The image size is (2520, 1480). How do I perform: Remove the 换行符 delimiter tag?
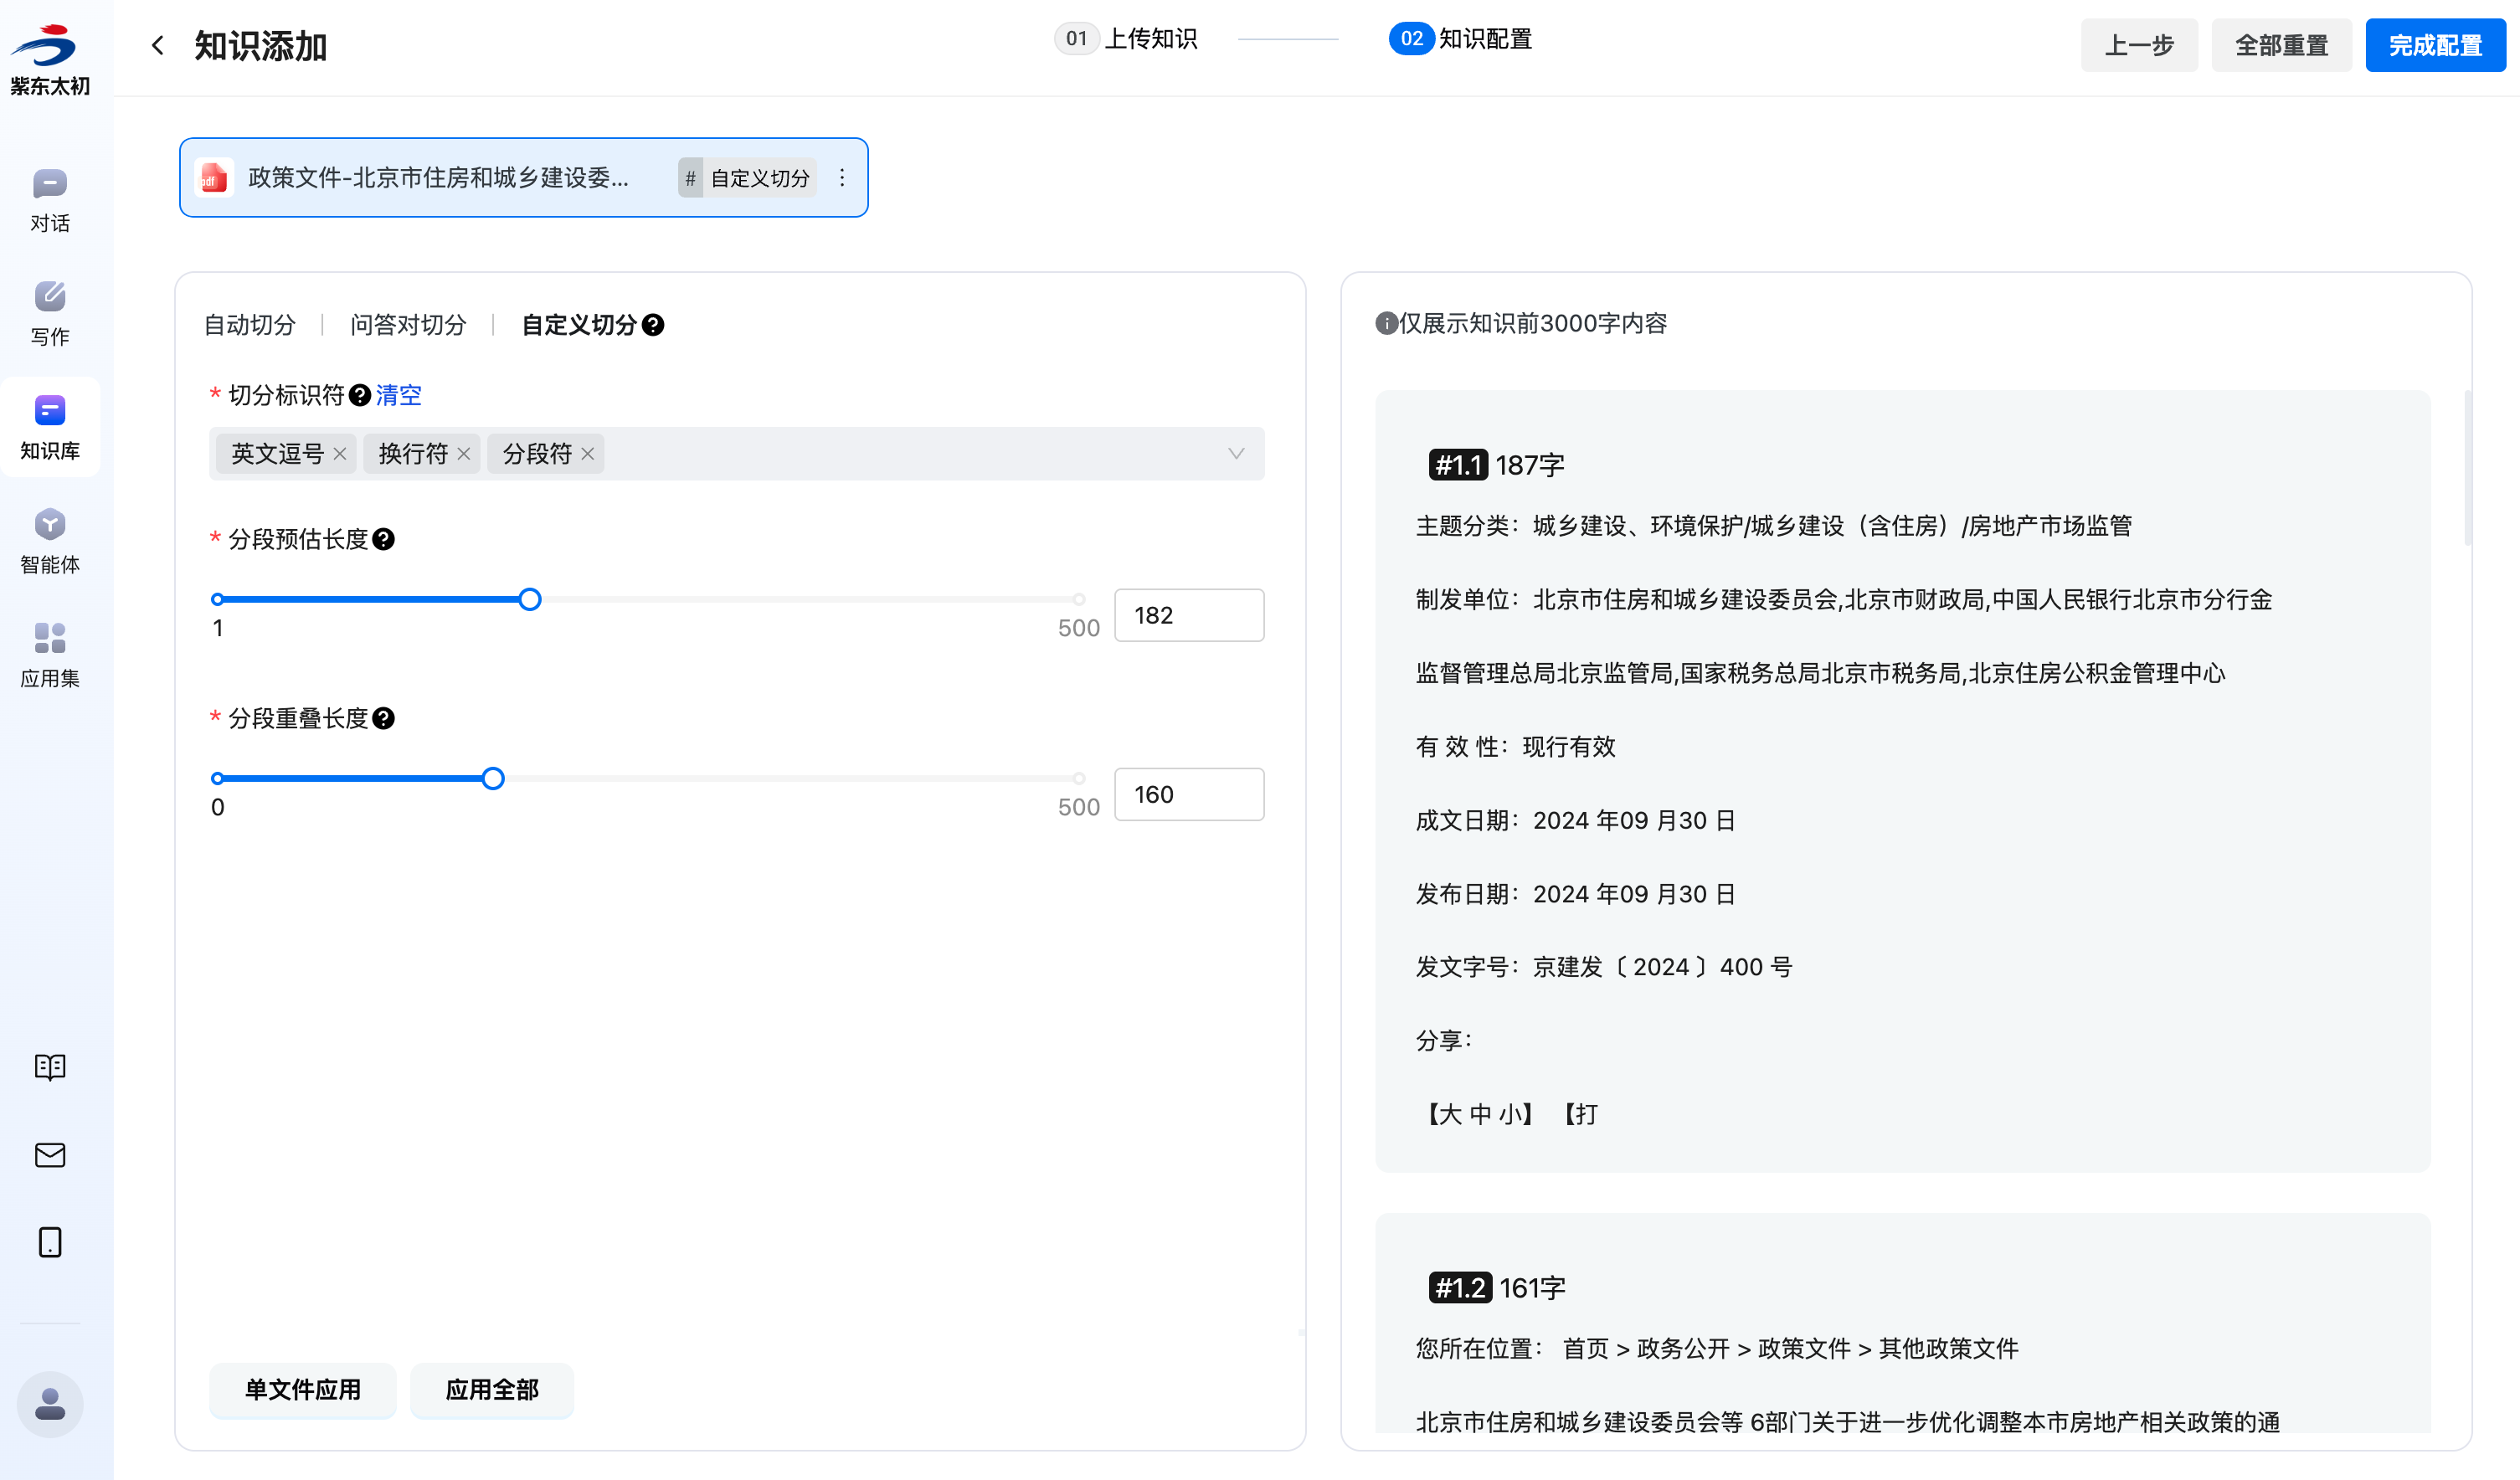tap(464, 454)
